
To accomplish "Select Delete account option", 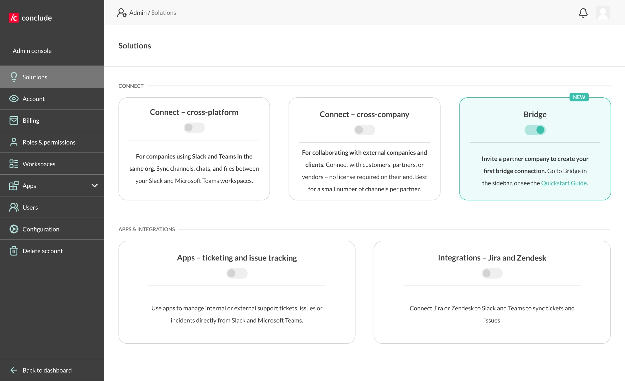I will tap(52, 251).
